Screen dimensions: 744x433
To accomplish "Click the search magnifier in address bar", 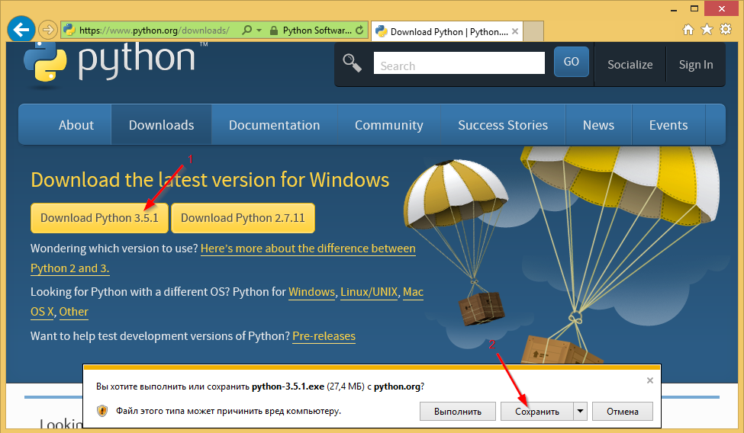I will click(x=246, y=30).
